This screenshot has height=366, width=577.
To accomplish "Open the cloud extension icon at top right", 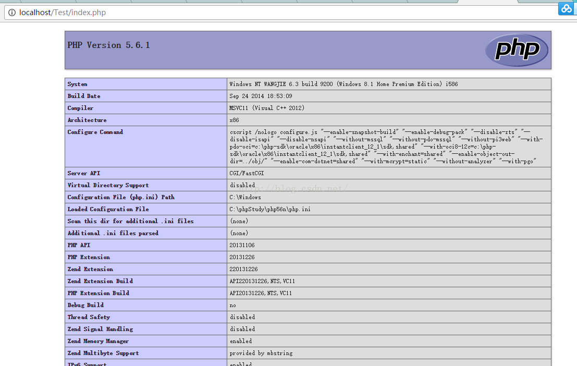I will pyautogui.click(x=566, y=8).
